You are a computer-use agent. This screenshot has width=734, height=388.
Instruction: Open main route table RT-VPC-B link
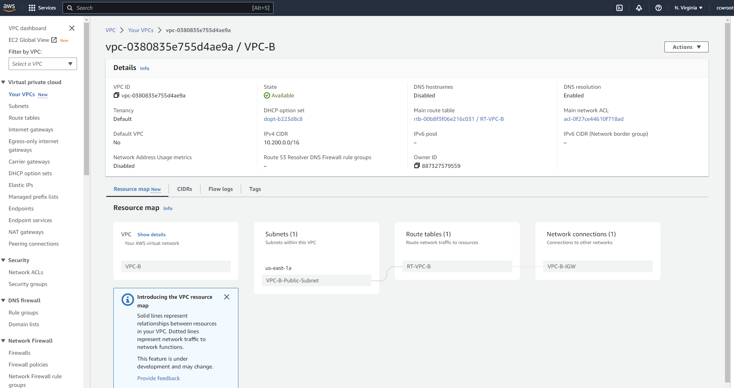tap(458, 119)
